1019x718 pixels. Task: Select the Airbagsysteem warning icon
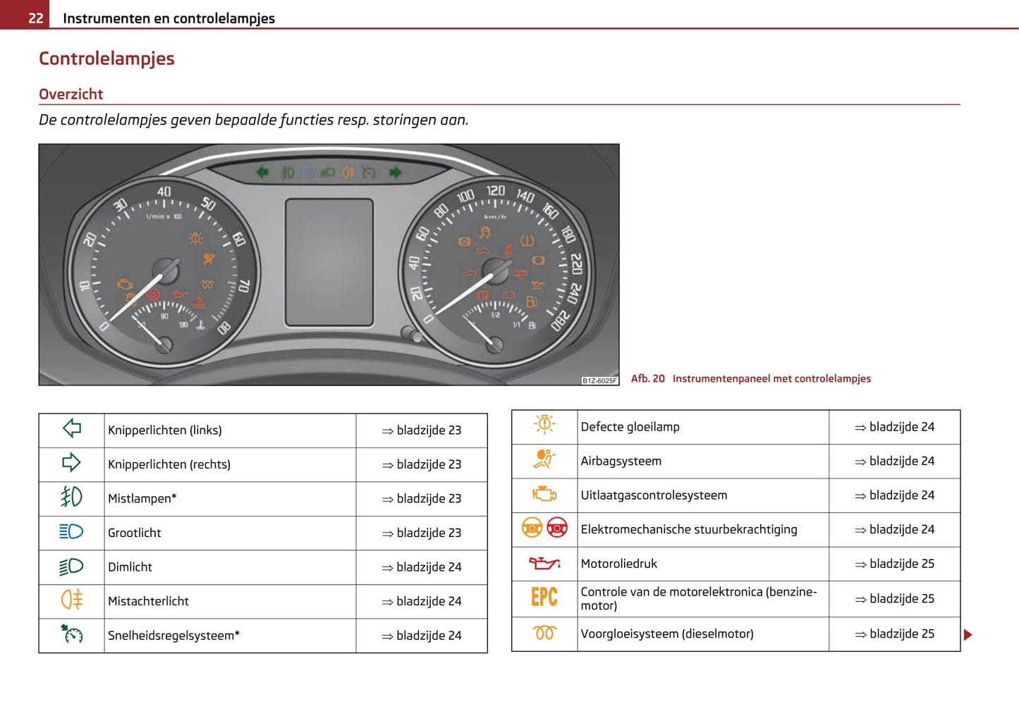[x=544, y=459]
